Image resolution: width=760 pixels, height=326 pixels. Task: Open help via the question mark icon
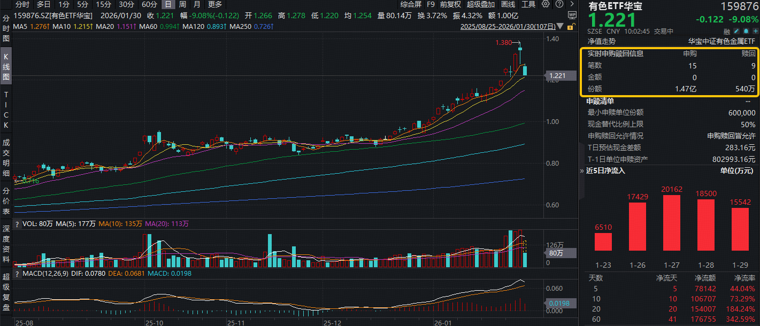pos(559,4)
